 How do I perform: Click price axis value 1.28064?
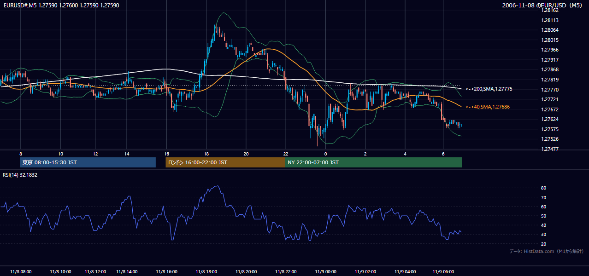[550, 30]
